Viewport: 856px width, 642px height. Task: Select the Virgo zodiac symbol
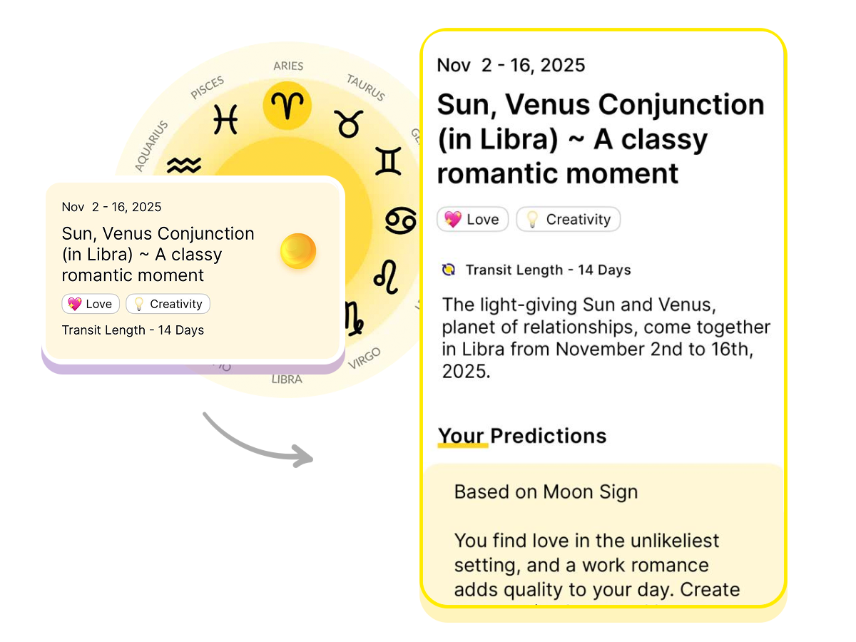pyautogui.click(x=353, y=317)
